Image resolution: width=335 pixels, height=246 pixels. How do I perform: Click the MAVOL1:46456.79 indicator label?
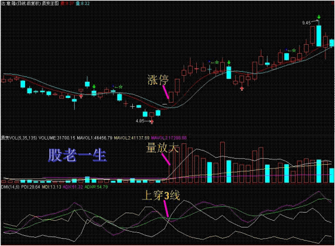coord(95,138)
